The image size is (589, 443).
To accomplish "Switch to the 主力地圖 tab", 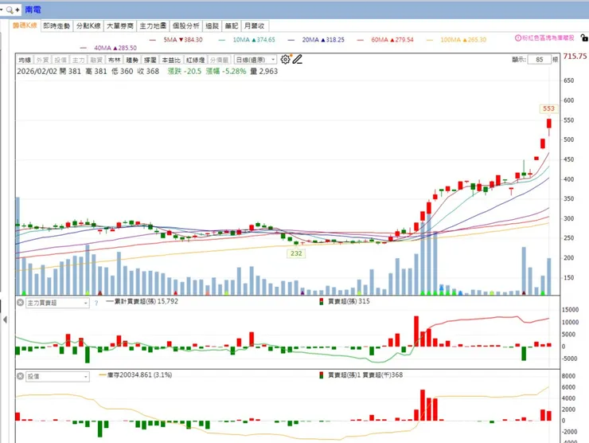I will [x=153, y=26].
